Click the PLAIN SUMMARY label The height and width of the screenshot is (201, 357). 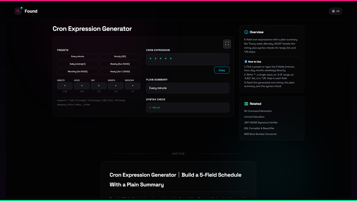[157, 80]
